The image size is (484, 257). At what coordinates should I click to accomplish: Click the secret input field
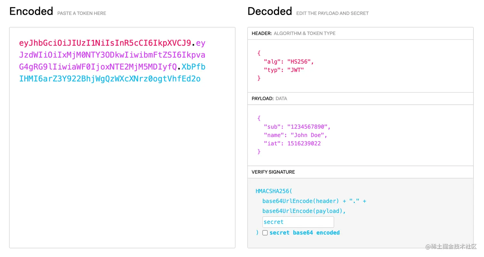click(298, 222)
